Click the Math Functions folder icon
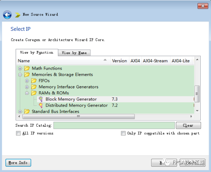The width and height of the screenshot is (211, 172). 27,68
